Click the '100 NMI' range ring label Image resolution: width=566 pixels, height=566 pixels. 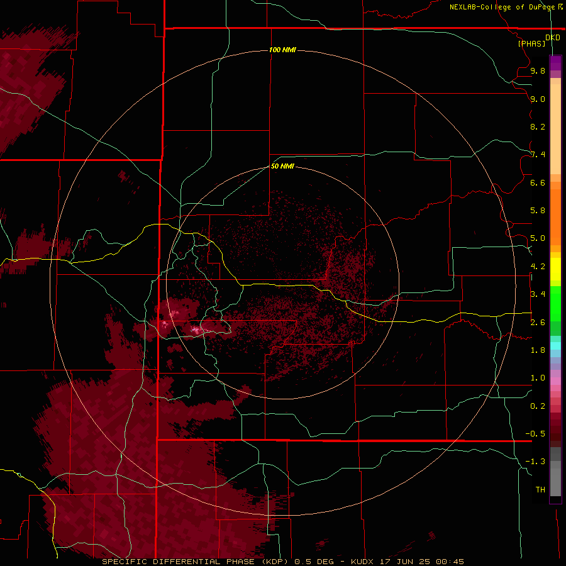[282, 50]
